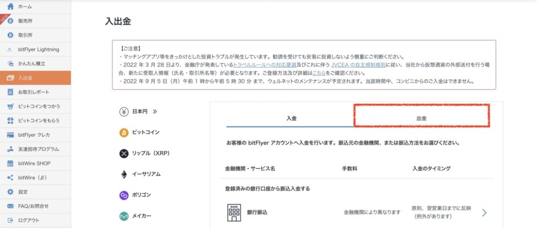Click the 取引所 bitcoin icon

pyautogui.click(x=10, y=35)
